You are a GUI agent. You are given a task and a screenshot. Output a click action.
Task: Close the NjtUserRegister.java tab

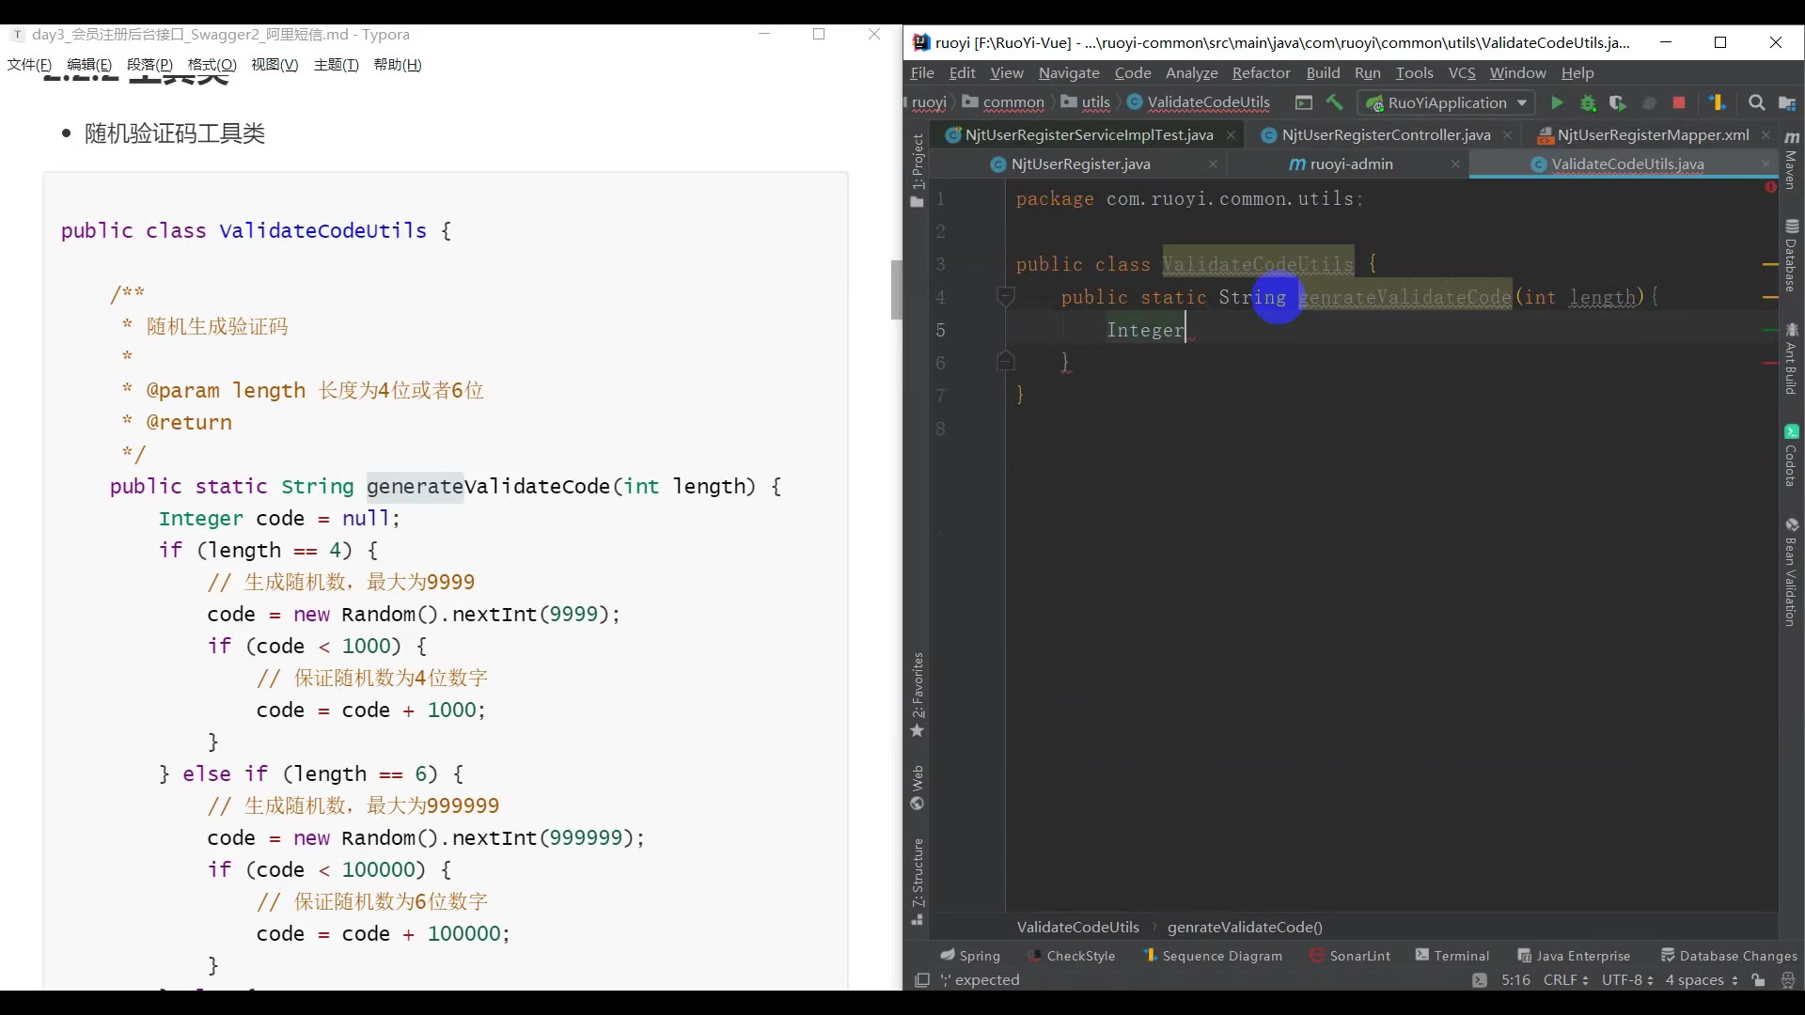[x=1213, y=164]
